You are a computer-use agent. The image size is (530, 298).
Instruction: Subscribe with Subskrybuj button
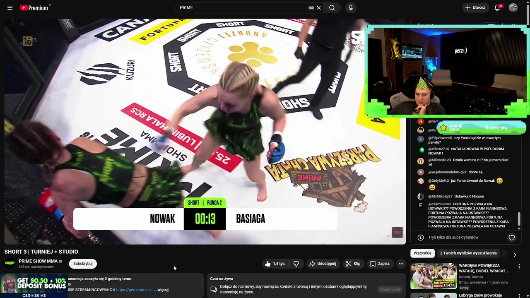pyautogui.click(x=83, y=264)
